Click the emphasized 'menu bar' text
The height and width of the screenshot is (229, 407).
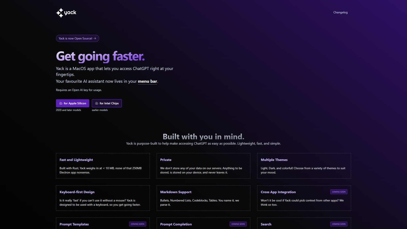[x=147, y=81]
